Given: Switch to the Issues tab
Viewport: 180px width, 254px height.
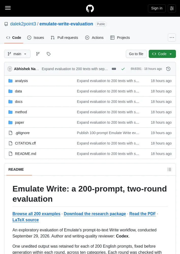Looking at the screenshot, I should 36,38.
